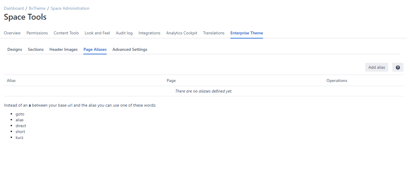The width and height of the screenshot is (407, 185).
Task: Go to BvTheme breadcrumb link
Action: pos(37,8)
